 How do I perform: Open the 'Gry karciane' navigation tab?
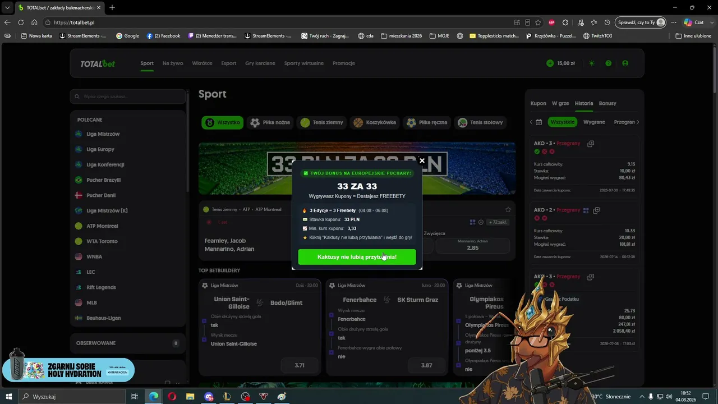pyautogui.click(x=260, y=63)
